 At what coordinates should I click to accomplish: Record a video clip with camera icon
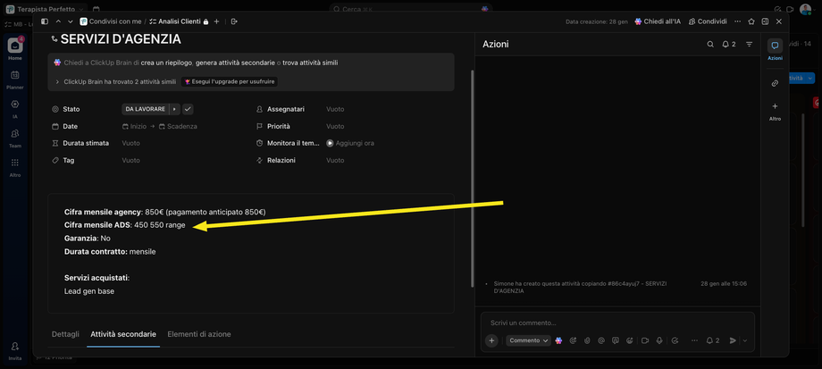tap(645, 340)
